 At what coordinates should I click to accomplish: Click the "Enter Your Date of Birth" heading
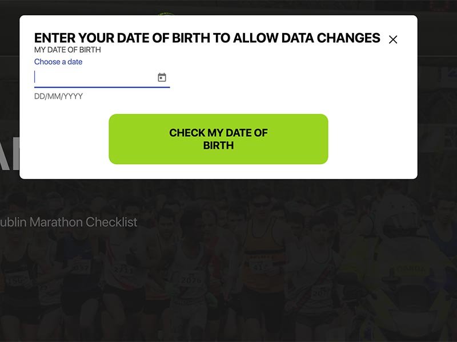click(207, 38)
